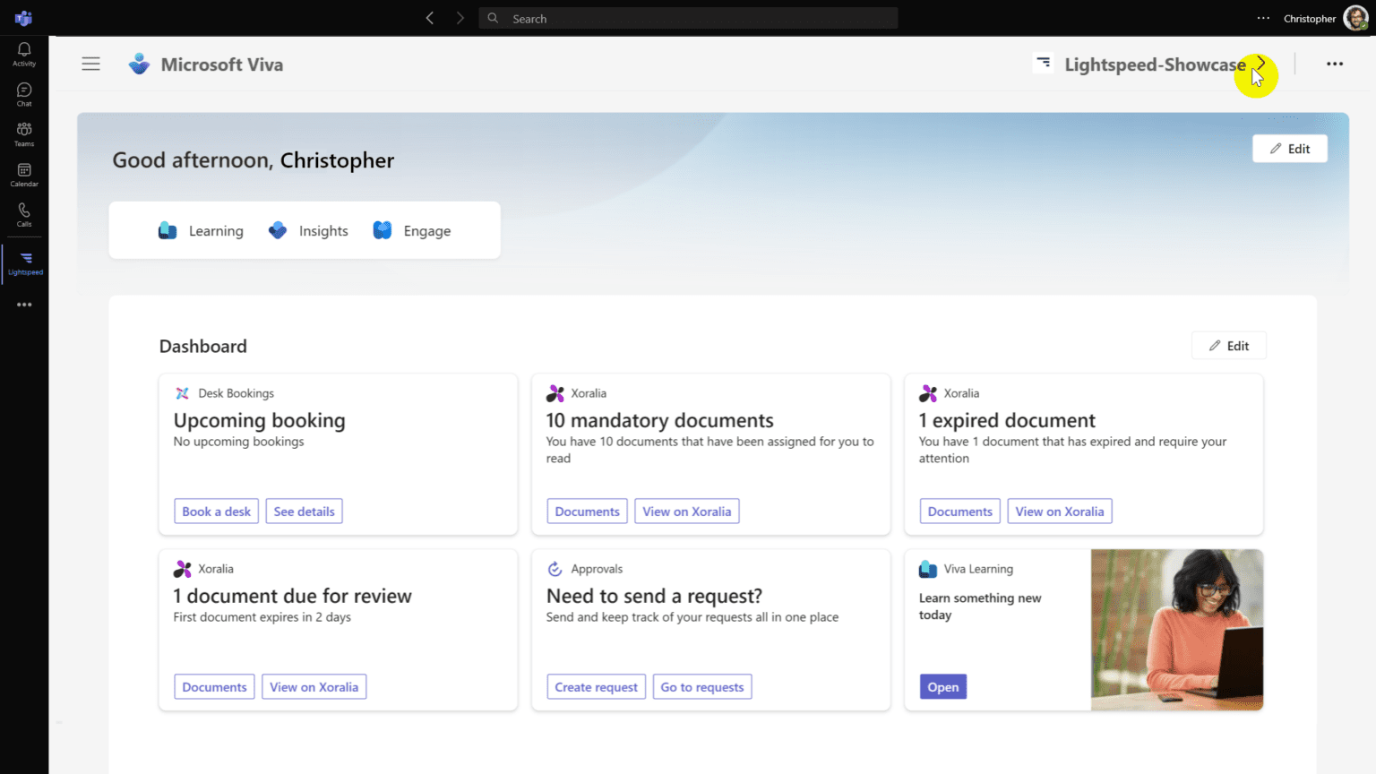Select the Teams icon in the sidebar
This screenshot has width=1376, height=774.
23,133
